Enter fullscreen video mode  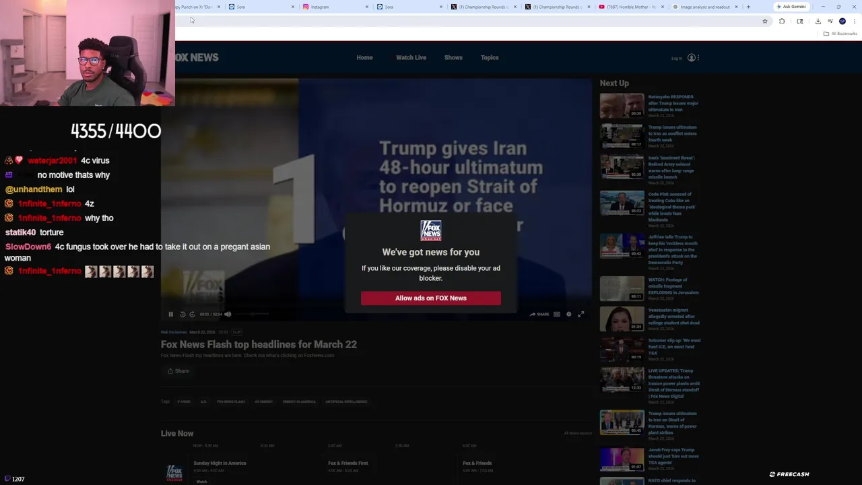pyautogui.click(x=581, y=314)
